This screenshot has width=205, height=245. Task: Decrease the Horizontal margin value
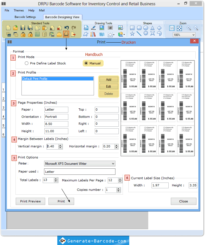click(117, 147)
